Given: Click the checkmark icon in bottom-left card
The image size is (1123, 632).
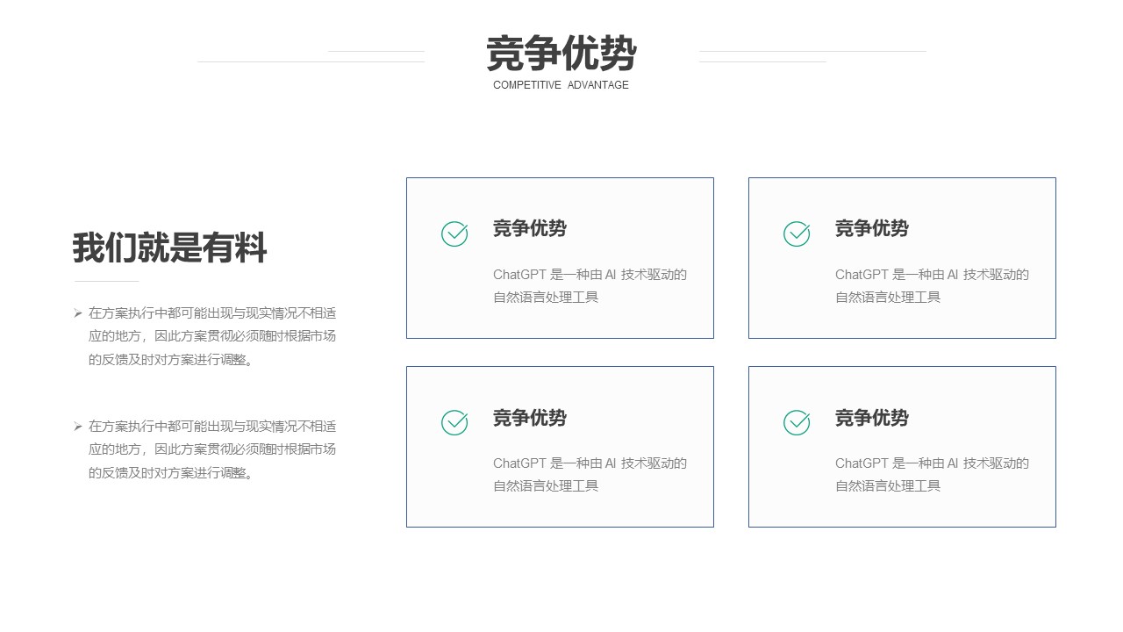Looking at the screenshot, I should pos(454,422).
